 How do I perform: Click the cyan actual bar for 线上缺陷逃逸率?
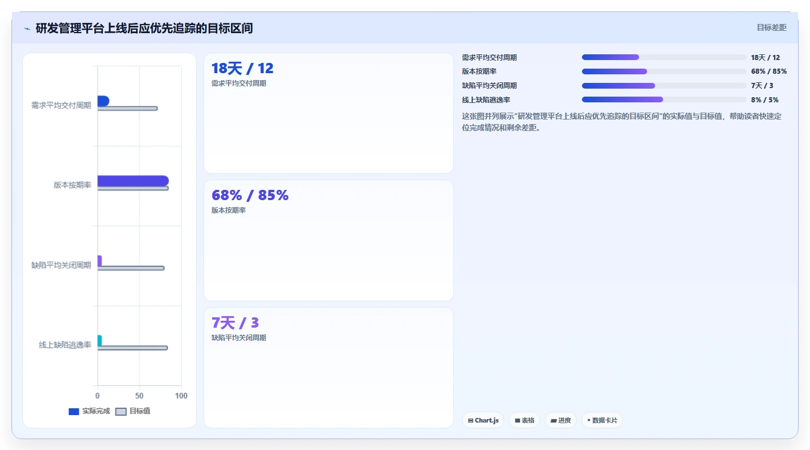point(99,341)
